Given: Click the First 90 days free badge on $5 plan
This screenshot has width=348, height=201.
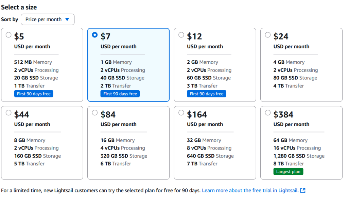Looking at the screenshot, I should coord(34,94).
